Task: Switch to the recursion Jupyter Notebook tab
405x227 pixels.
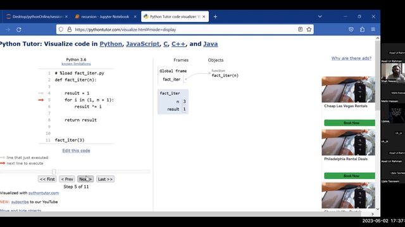Action: click(x=105, y=16)
